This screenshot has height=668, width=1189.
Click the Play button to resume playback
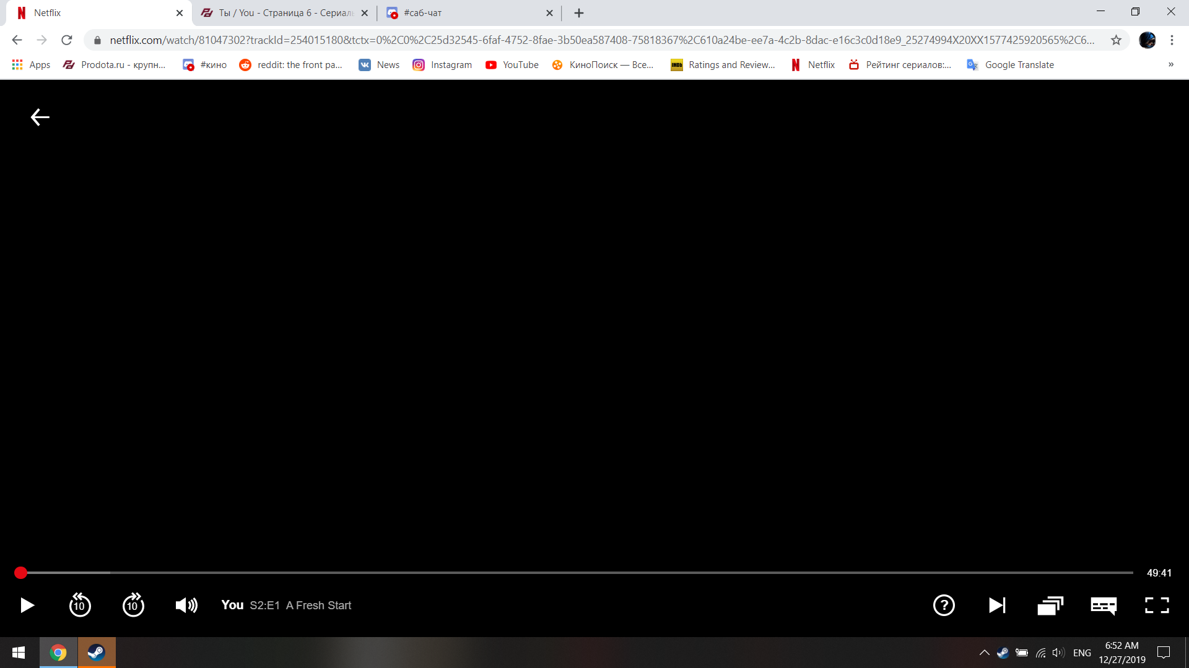[26, 606]
